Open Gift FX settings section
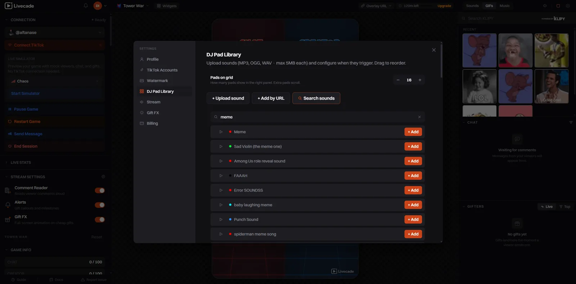 pyautogui.click(x=165, y=113)
